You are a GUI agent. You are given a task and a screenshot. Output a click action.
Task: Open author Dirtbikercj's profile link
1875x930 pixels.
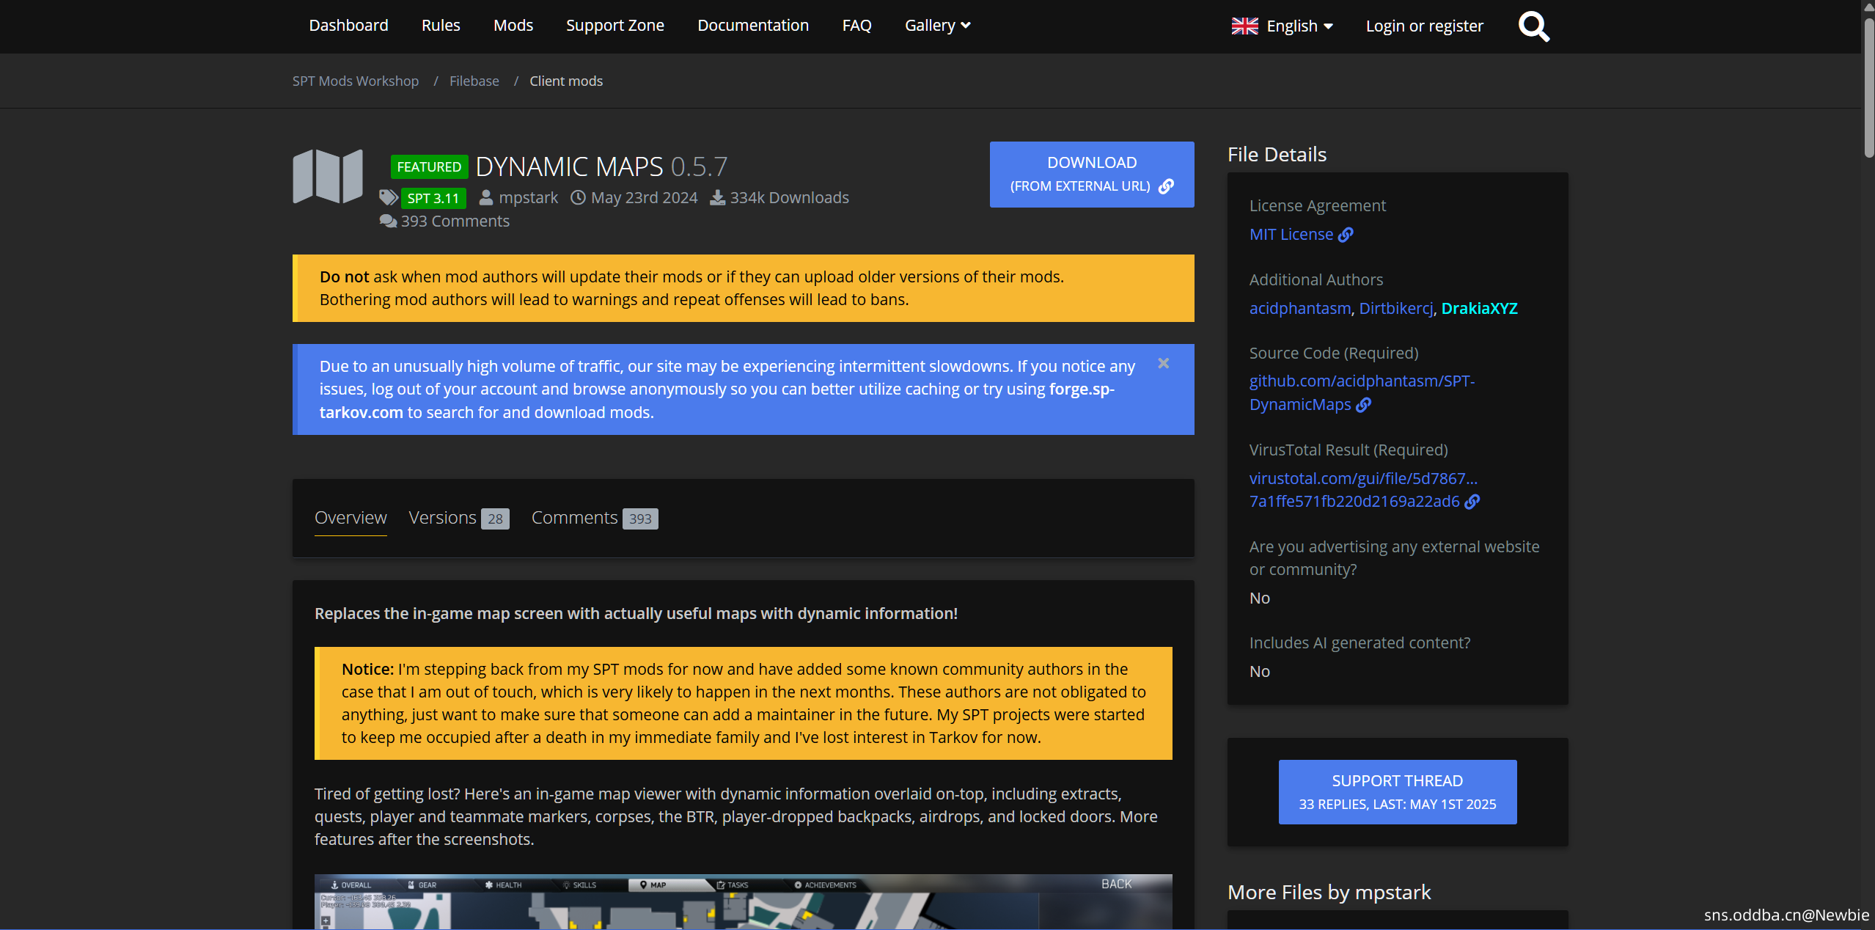[x=1395, y=309]
